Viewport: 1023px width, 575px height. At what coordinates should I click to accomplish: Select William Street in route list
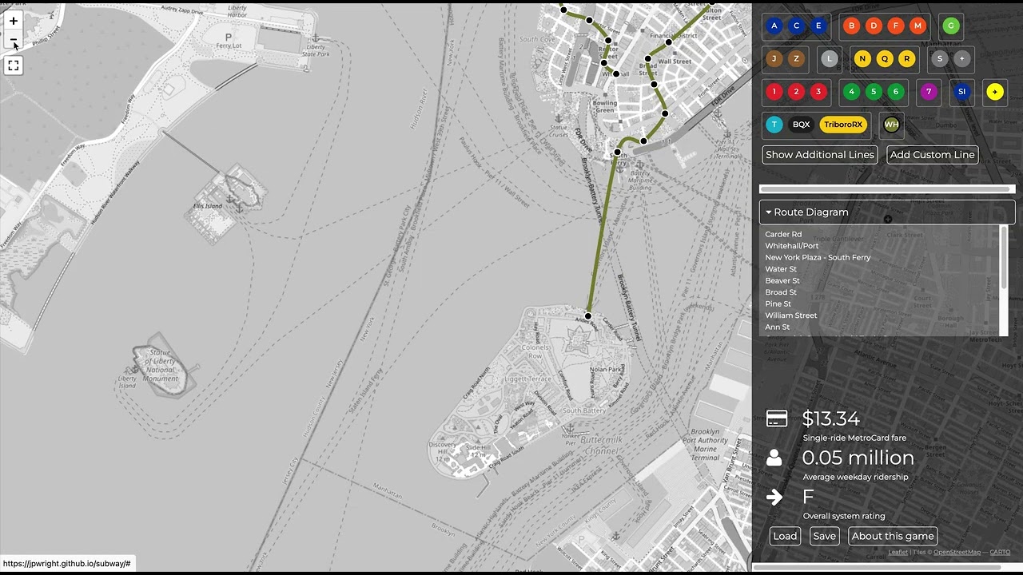click(791, 315)
